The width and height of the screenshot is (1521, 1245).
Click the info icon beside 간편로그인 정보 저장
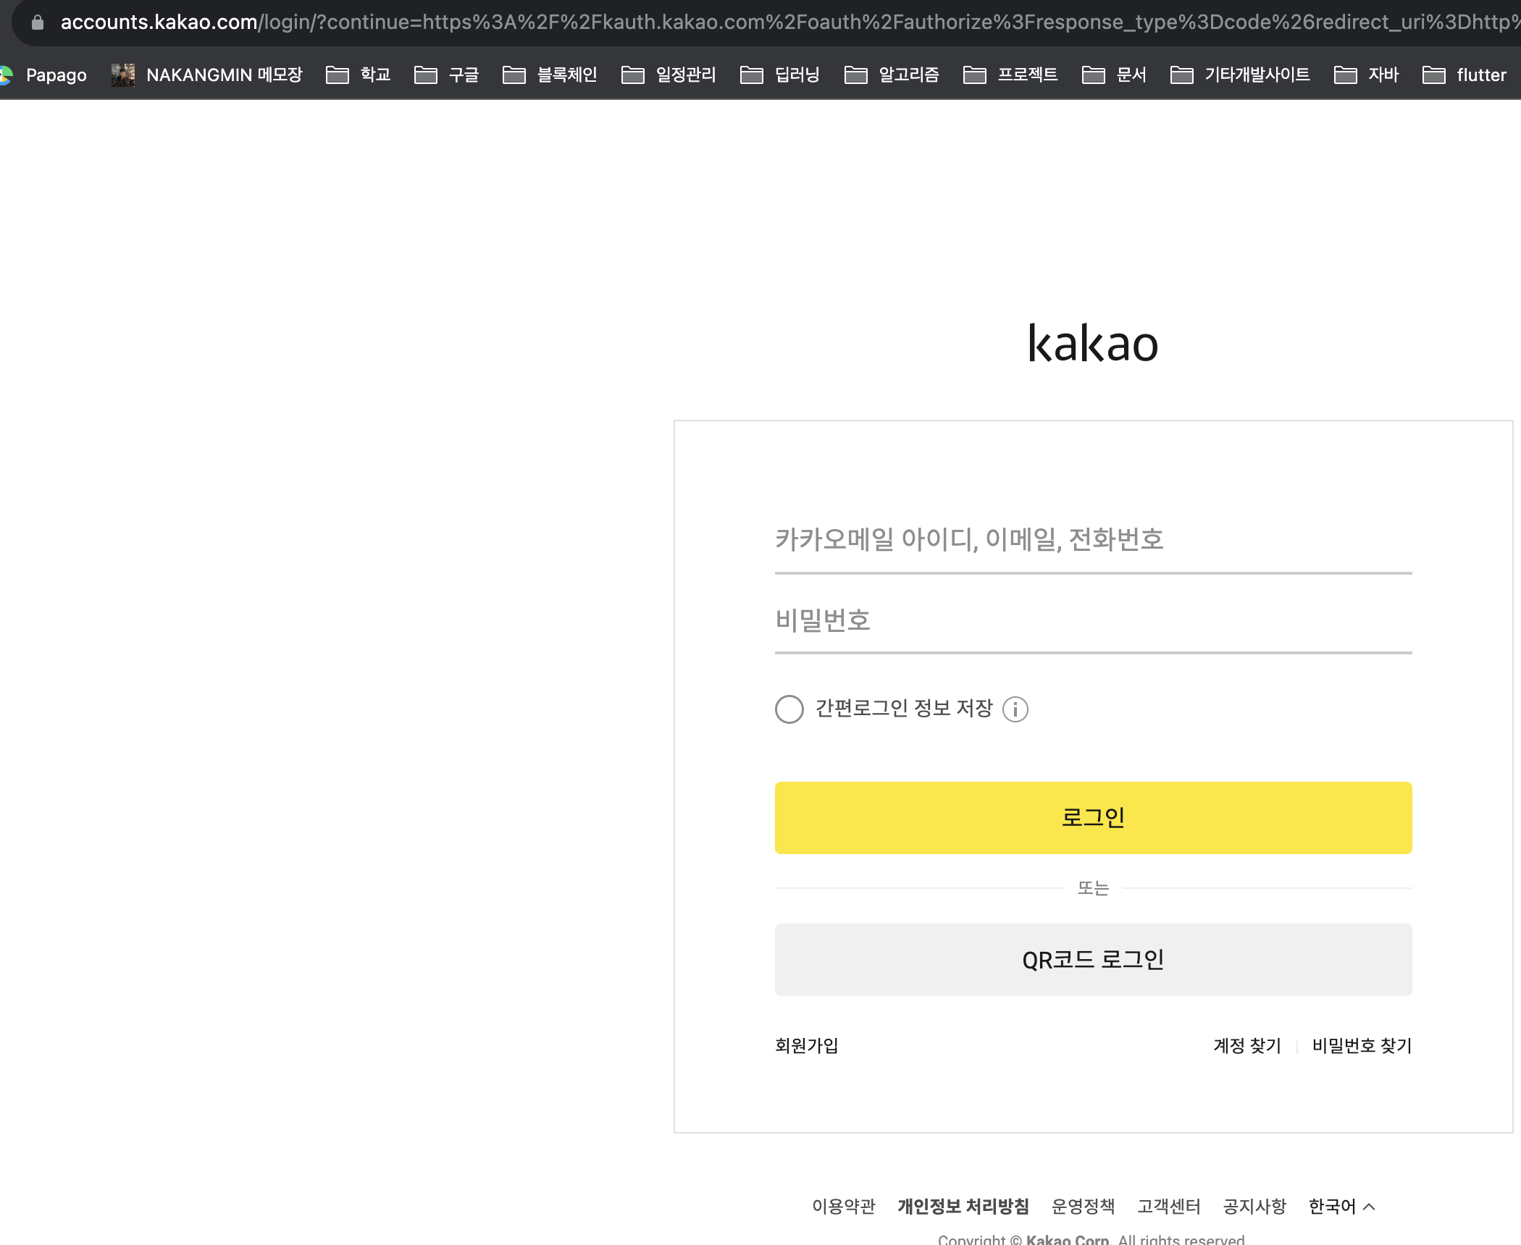(x=1015, y=709)
